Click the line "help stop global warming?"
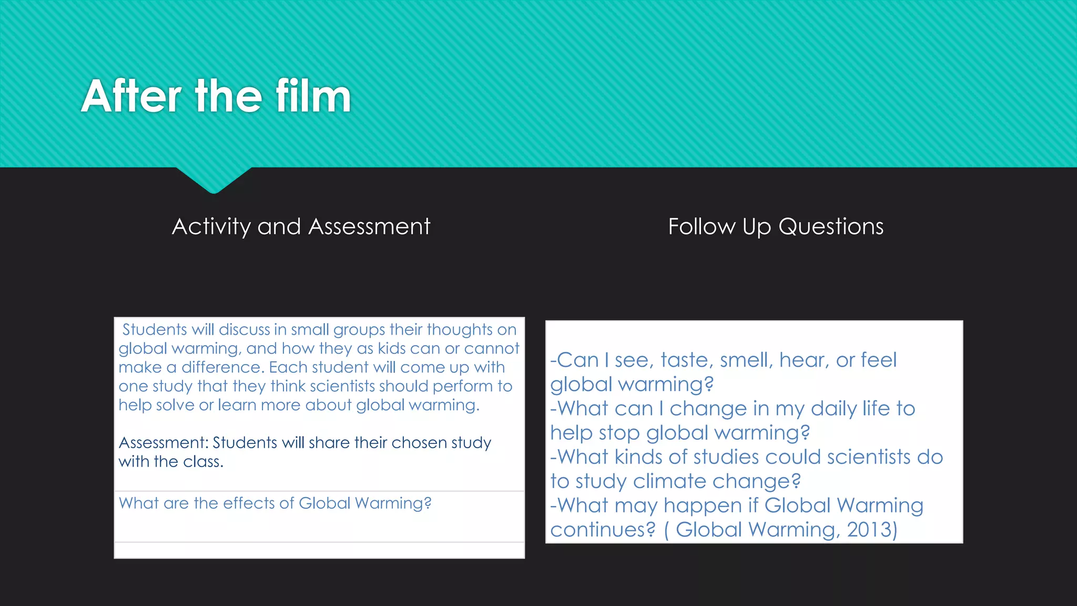 click(680, 433)
